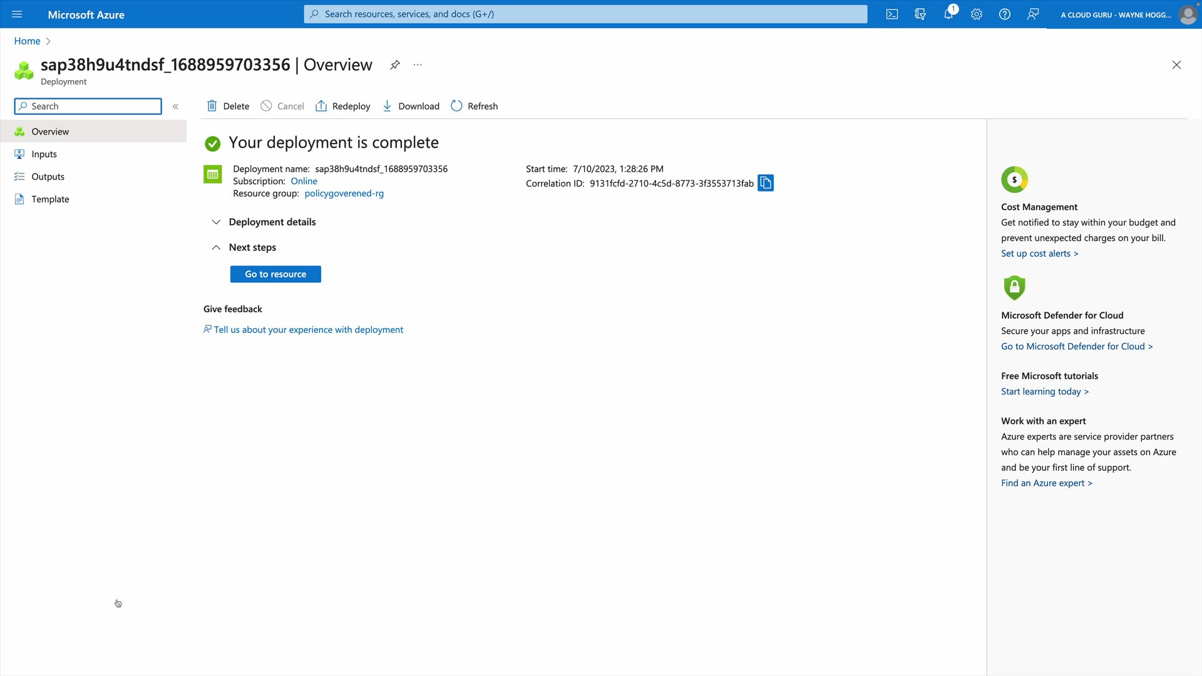Click the Go to resource button
Screen dimensions: 1202x676
point(275,274)
